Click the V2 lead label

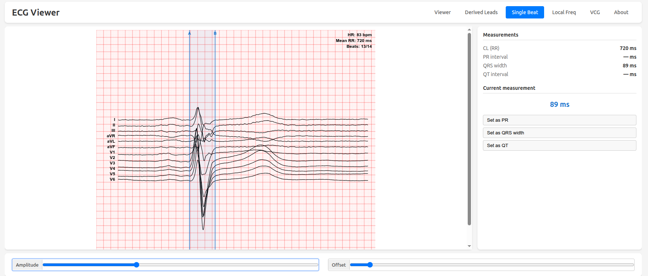coord(112,158)
